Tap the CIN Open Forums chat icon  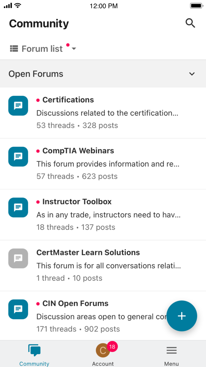pos(18,309)
